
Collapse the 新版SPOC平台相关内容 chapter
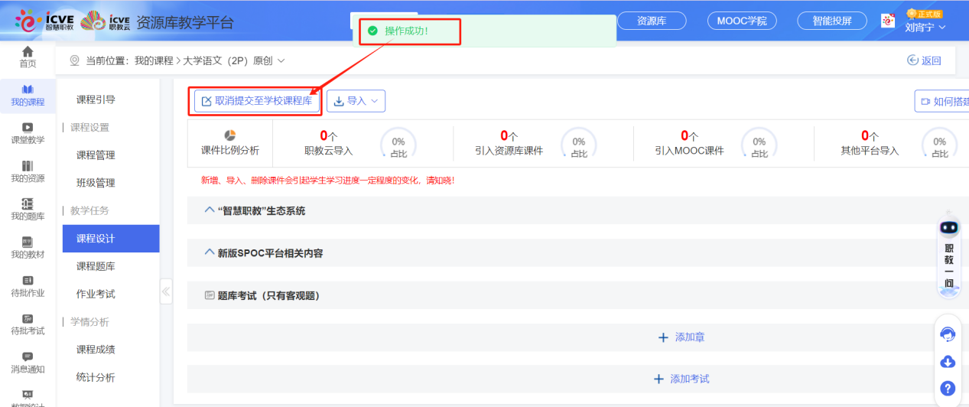click(210, 252)
